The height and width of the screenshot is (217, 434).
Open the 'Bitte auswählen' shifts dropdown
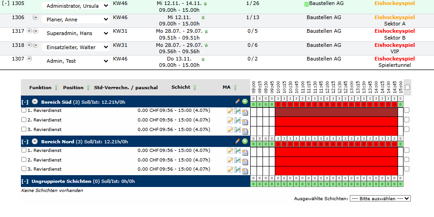pyautogui.click(x=380, y=198)
